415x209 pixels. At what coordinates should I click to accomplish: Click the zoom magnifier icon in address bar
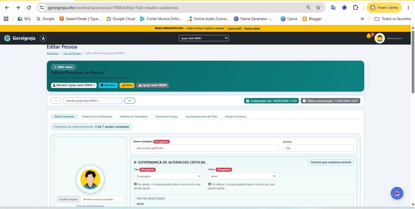coord(309,8)
